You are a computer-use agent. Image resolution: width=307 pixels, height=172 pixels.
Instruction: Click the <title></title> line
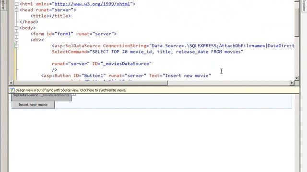click(x=50, y=16)
